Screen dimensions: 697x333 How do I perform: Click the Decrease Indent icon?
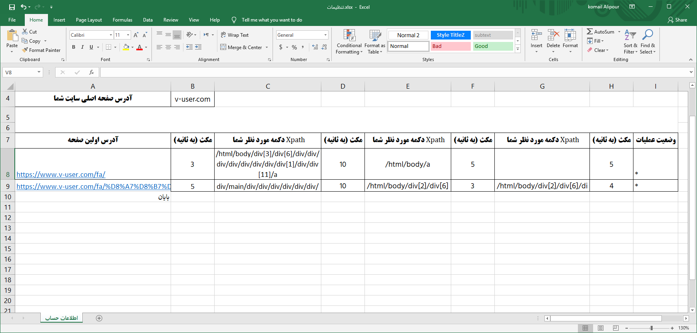[x=189, y=47]
